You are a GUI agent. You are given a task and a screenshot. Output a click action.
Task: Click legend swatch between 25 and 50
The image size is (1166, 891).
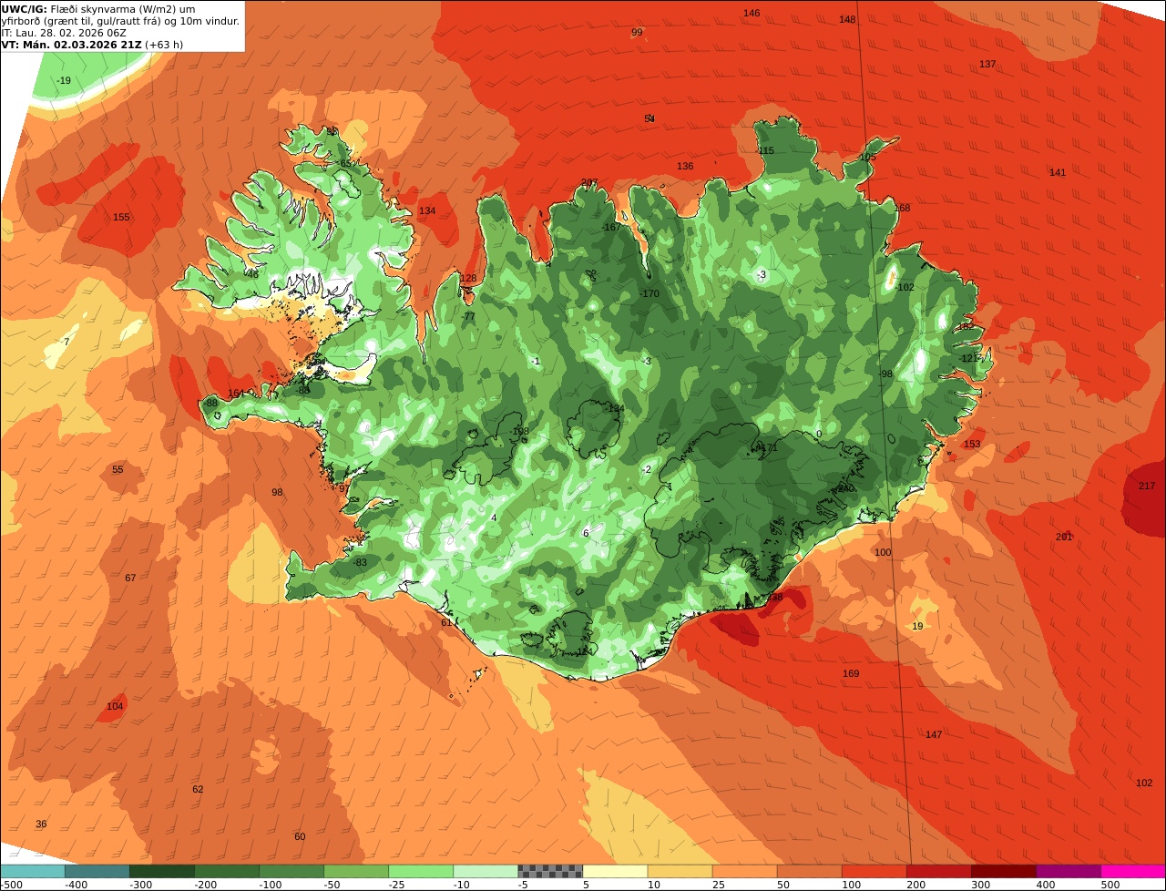744,871
